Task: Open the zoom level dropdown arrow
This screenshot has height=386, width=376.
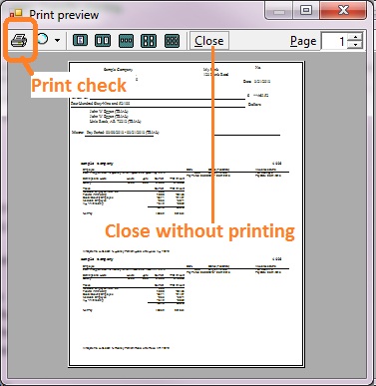Action: tap(57, 41)
